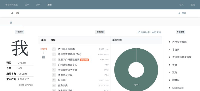Expand chevron next to 韵典网
The image size is (200, 91).
(x=169, y=80)
